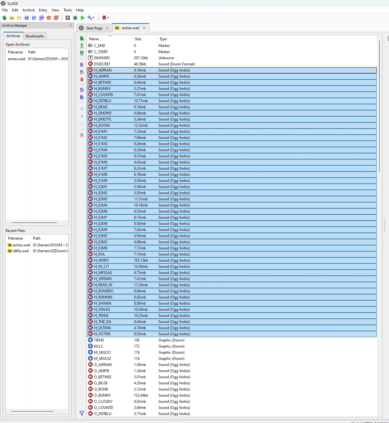Open the Texture Editor from toolbar
389x423 pixels.
point(68,18)
